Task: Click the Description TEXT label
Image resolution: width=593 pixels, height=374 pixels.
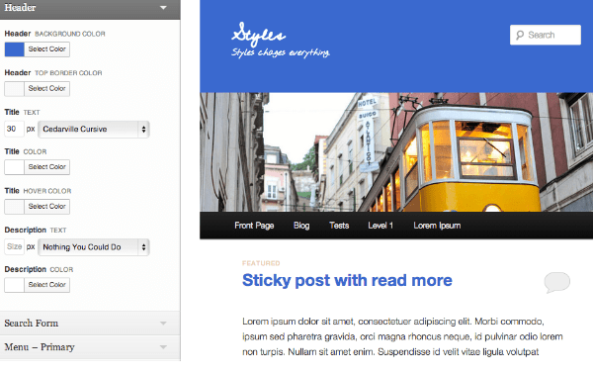Action: (36, 231)
